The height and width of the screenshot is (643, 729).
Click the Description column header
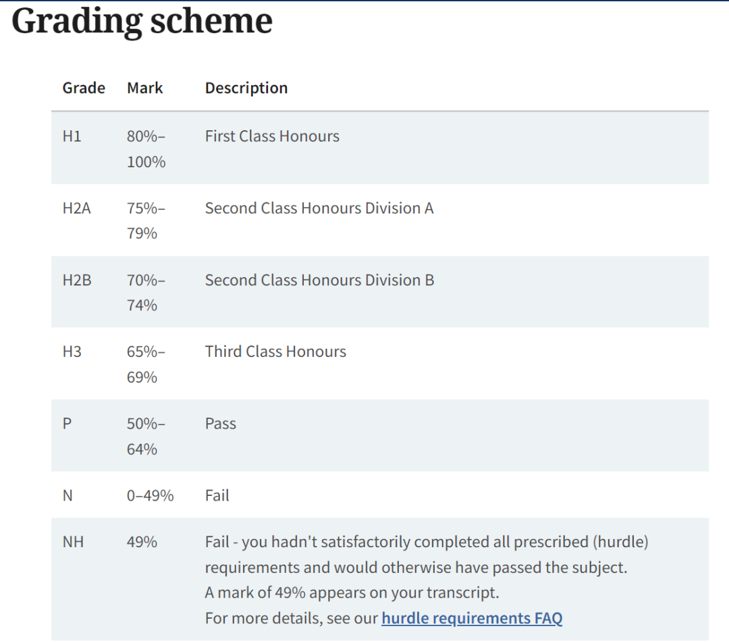tap(246, 88)
